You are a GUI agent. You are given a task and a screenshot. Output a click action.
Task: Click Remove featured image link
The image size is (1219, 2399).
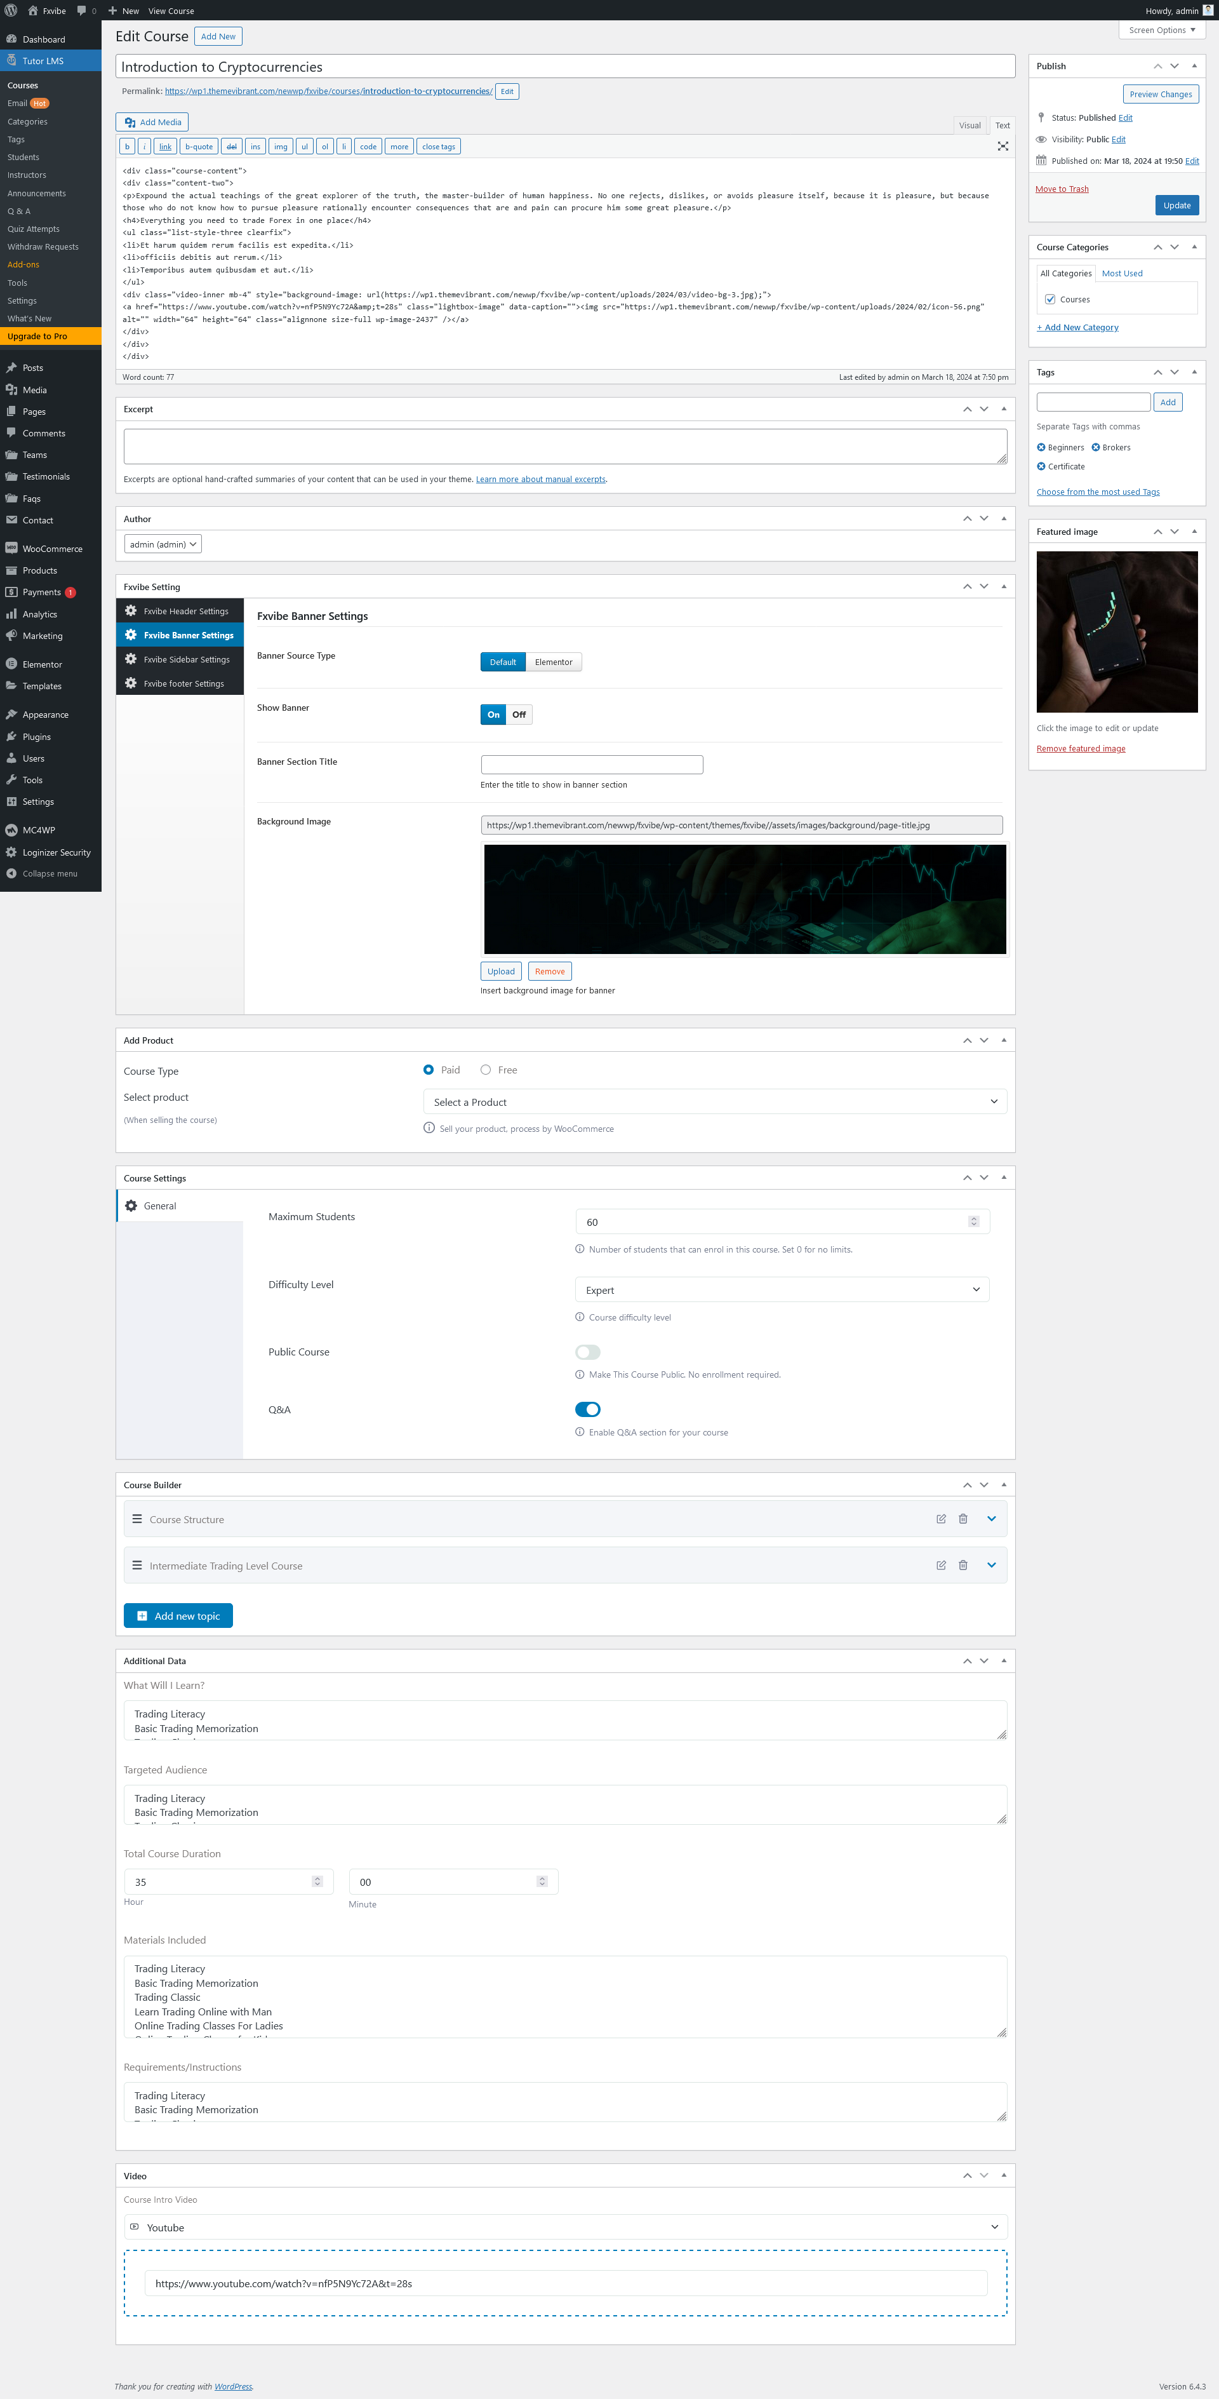click(x=1080, y=749)
